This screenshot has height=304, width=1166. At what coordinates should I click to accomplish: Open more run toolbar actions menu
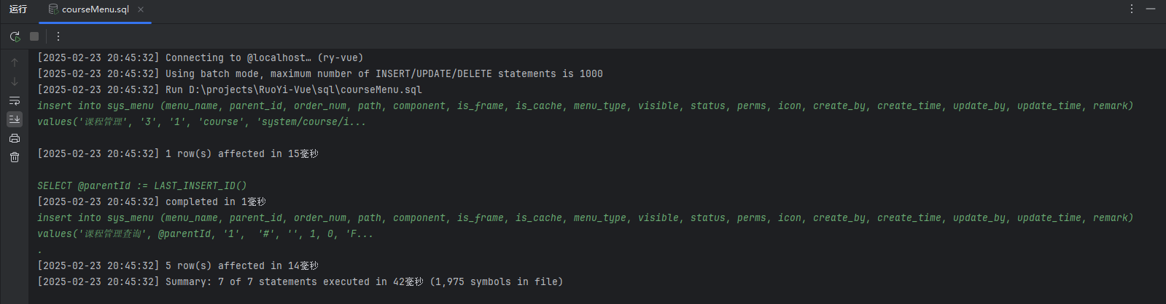[x=58, y=36]
